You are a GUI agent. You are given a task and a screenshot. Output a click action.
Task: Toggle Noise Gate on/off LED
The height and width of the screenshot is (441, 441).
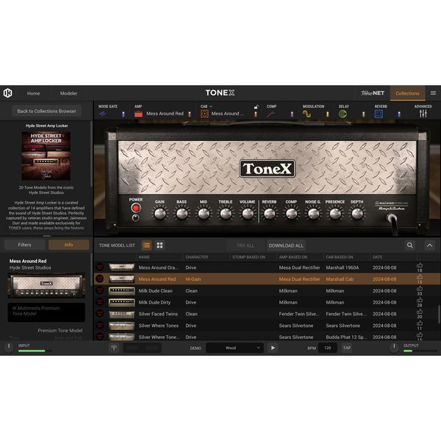click(123, 114)
